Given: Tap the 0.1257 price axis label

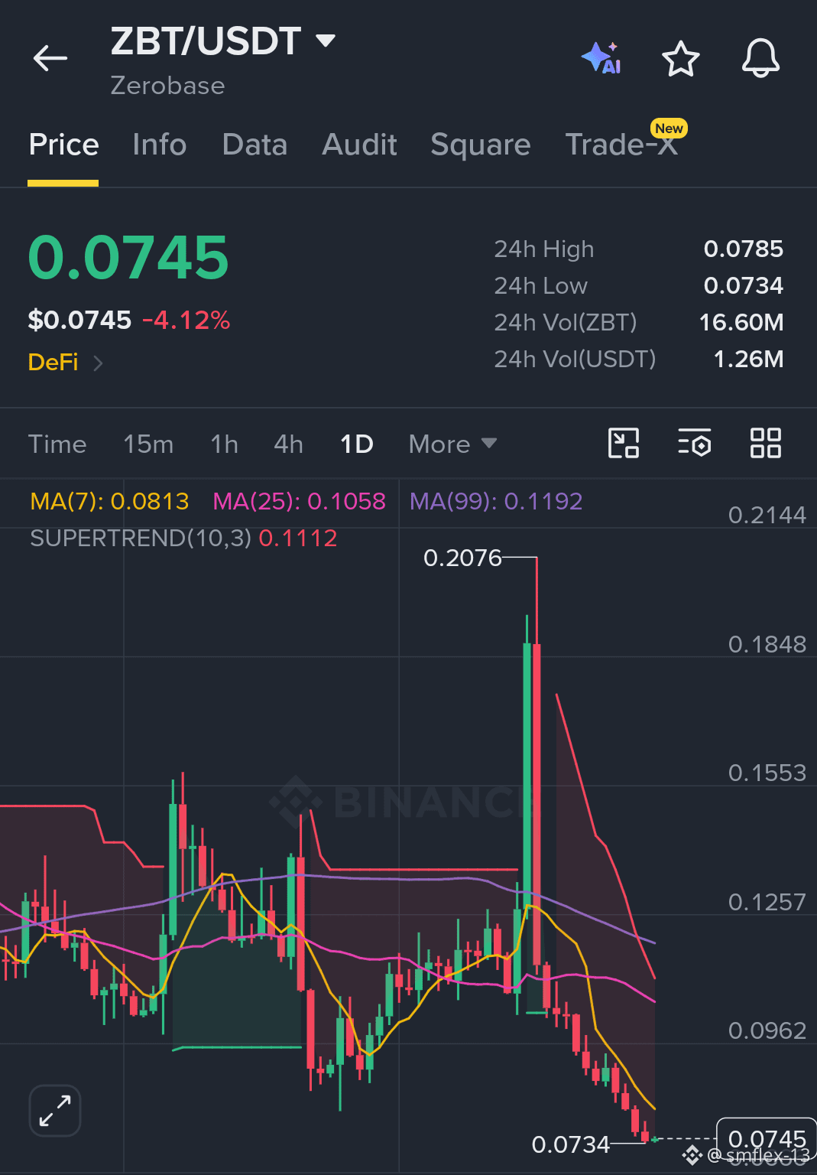Looking at the screenshot, I should point(767,902).
